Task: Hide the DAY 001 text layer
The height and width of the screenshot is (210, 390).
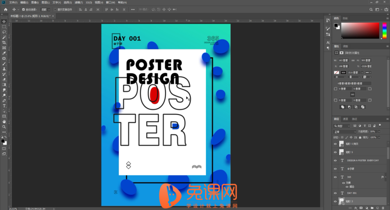Action: [335, 193]
